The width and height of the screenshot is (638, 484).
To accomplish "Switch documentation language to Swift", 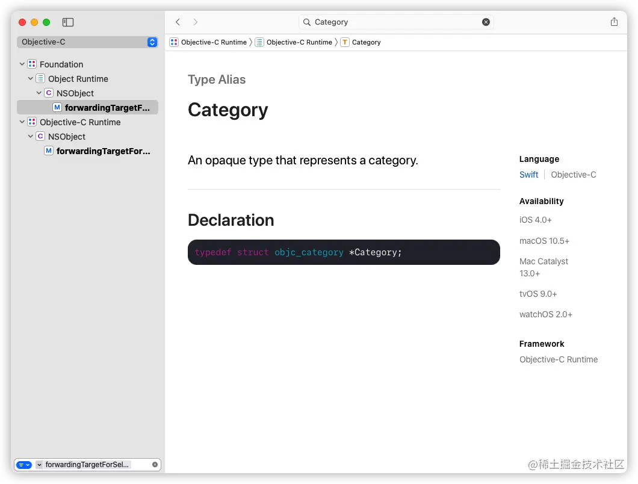I will (528, 175).
